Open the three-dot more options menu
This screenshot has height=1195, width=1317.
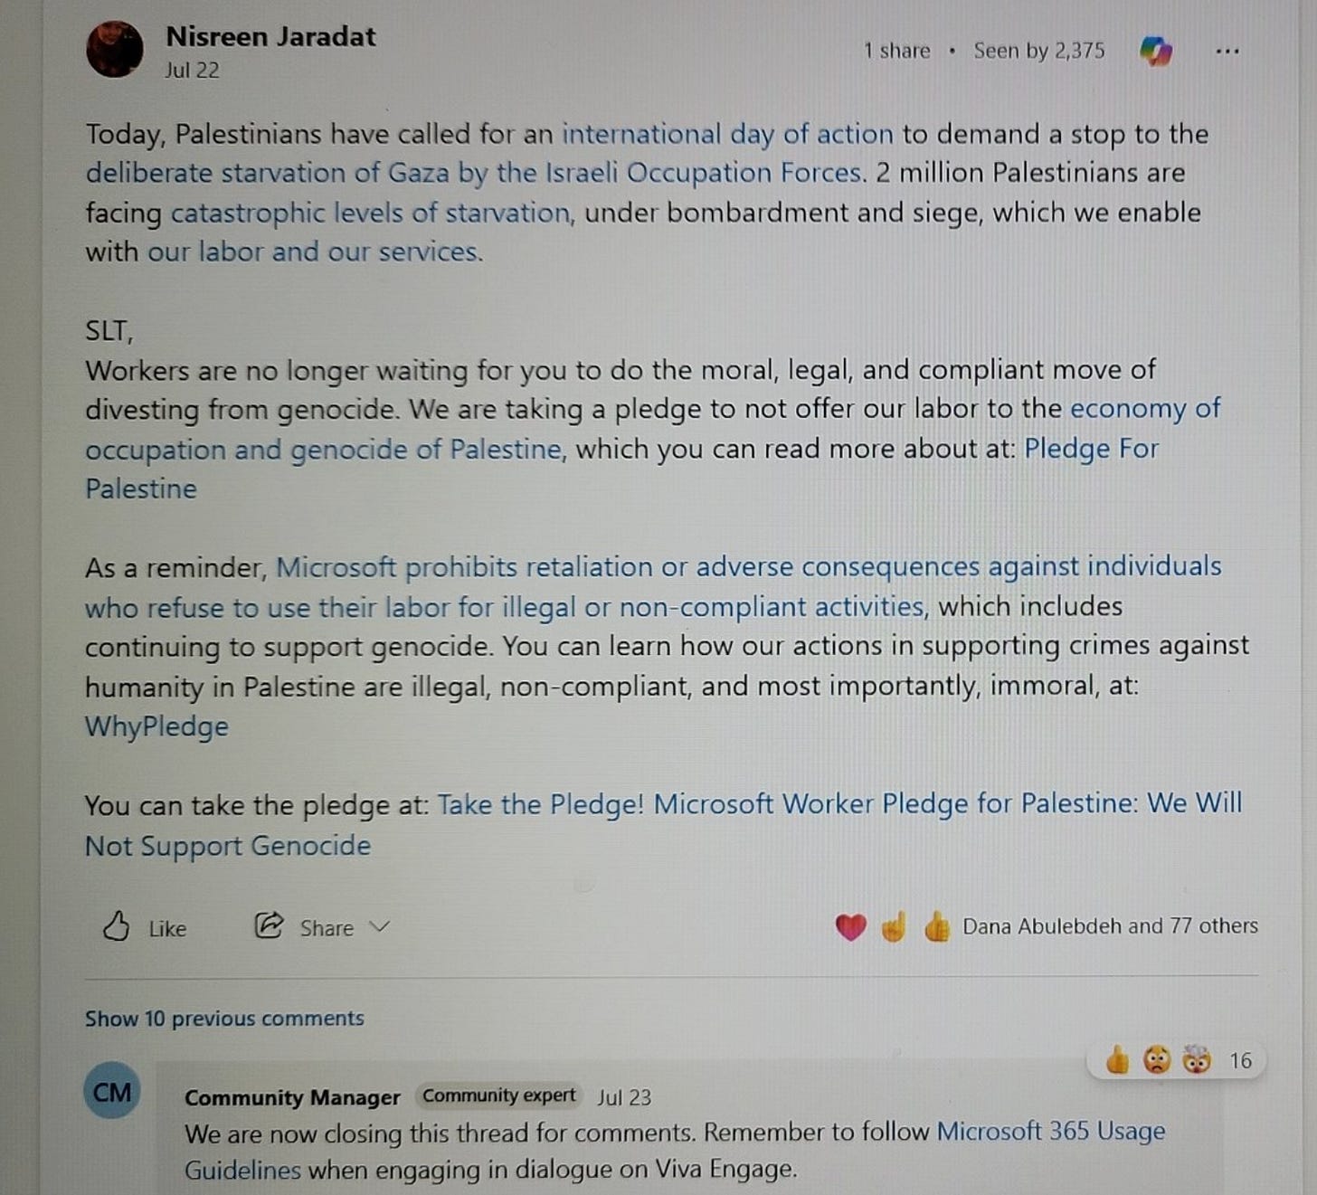coord(1227,52)
